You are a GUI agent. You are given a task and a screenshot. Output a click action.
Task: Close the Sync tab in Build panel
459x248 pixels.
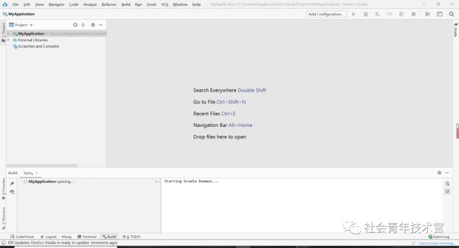[x=36, y=173]
